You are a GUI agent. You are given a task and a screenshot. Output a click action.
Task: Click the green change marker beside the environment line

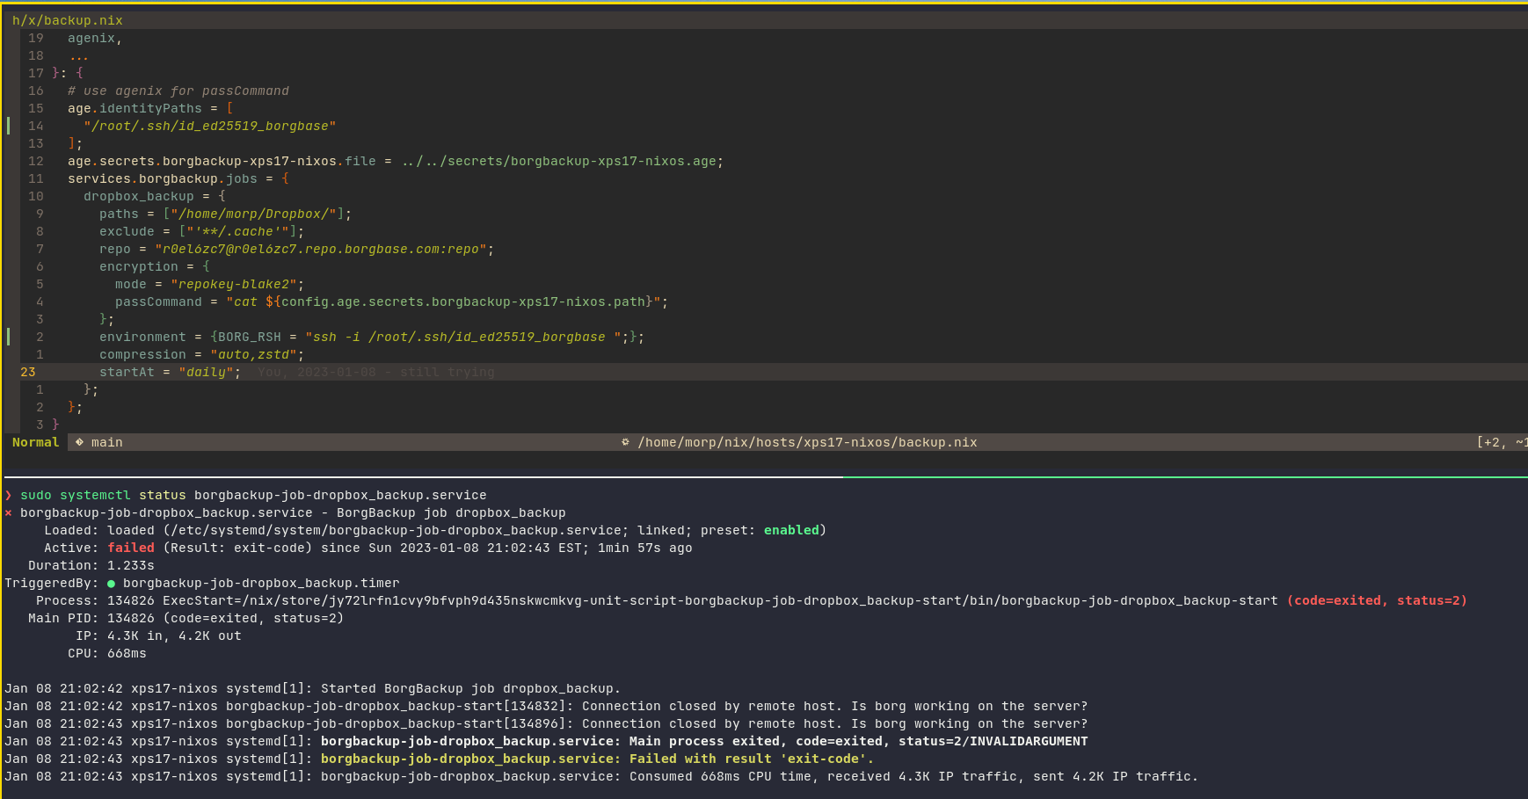[9, 337]
